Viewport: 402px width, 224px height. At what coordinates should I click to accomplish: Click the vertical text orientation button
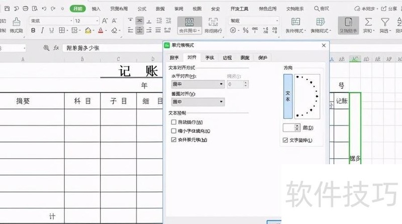coord(288,96)
